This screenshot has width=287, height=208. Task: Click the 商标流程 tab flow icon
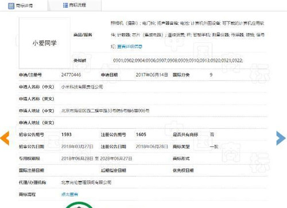pos(65,5)
